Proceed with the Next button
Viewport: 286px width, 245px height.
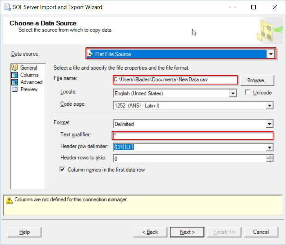pyautogui.click(x=187, y=232)
